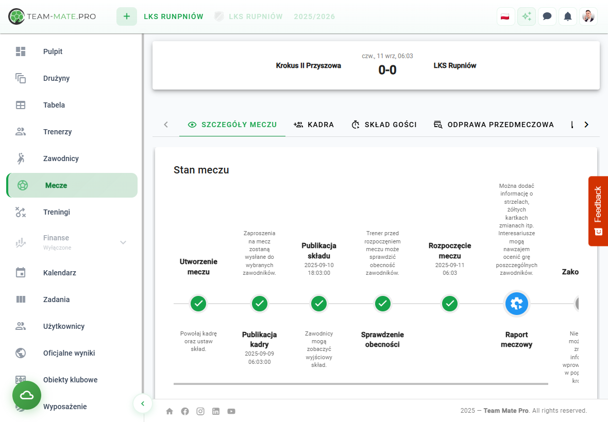Click the green plus add button
The image size is (608, 422).
pyautogui.click(x=127, y=16)
